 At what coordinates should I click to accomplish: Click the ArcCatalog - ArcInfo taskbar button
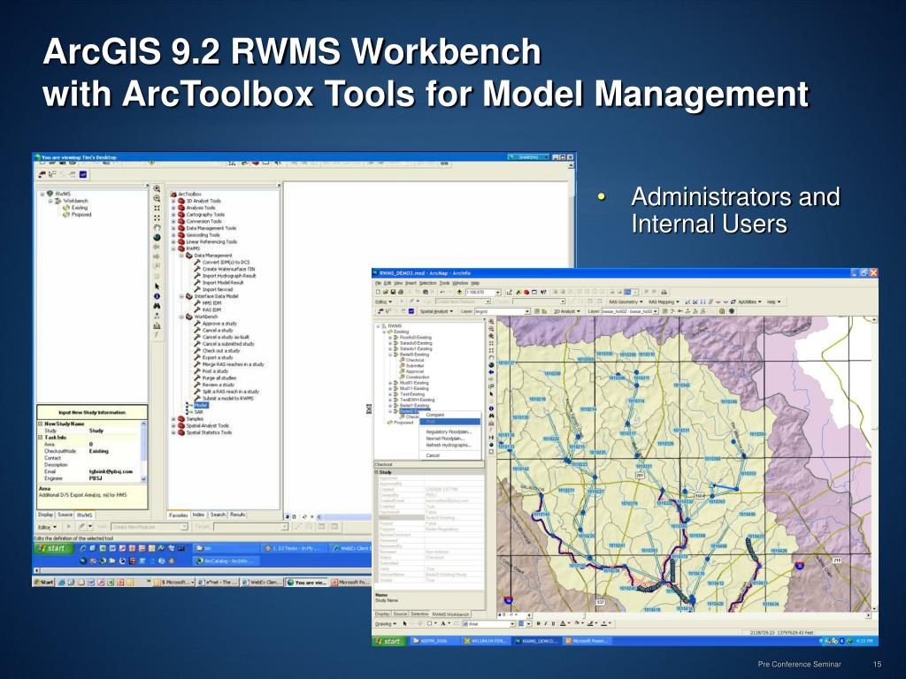coord(226,561)
